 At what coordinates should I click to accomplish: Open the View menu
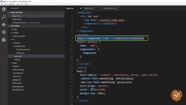coord(18,4)
